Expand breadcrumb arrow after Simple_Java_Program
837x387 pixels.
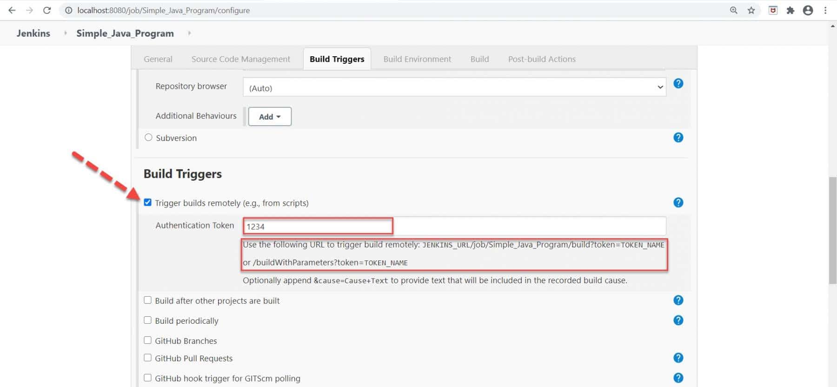(189, 33)
